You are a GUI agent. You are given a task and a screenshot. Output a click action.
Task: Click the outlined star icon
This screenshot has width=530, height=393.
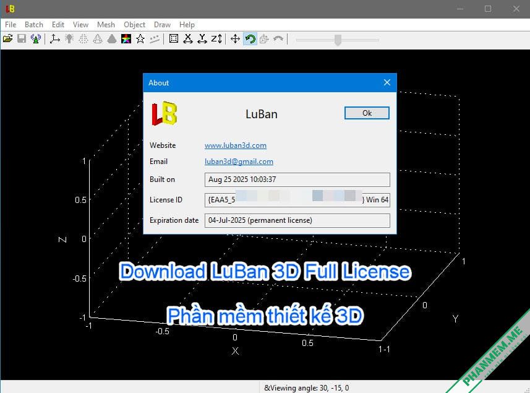click(x=140, y=39)
